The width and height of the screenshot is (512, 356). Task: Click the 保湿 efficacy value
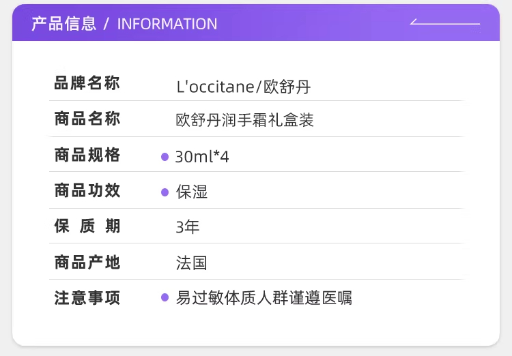[x=192, y=192]
